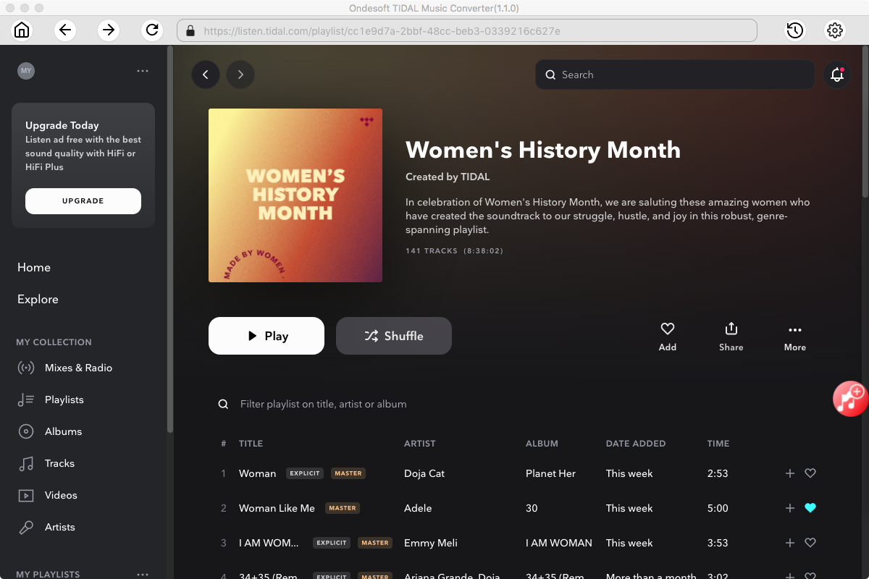Open Playlists in sidebar
The height and width of the screenshot is (579, 869).
(51, 400)
